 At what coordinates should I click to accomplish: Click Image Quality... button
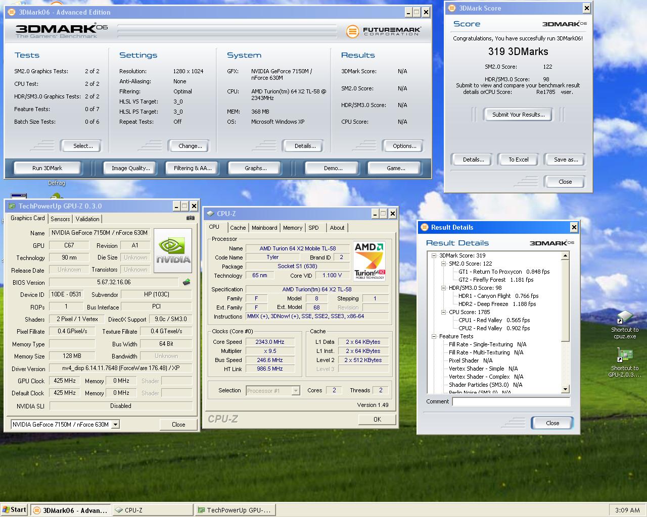(131, 168)
